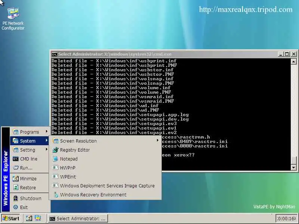The width and height of the screenshot is (299, 224).
Task: Click the Shutdown icon in the Start menu
Action: 15,198
